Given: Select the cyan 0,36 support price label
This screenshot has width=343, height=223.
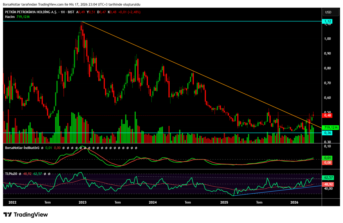Looking at the screenshot, I should 327,133.
